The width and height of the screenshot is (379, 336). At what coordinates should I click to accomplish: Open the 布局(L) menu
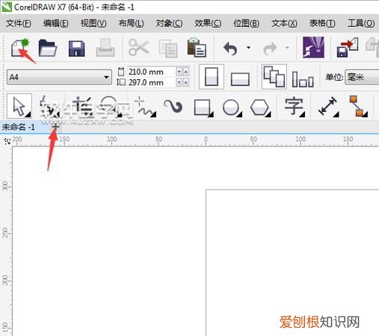[132, 23]
